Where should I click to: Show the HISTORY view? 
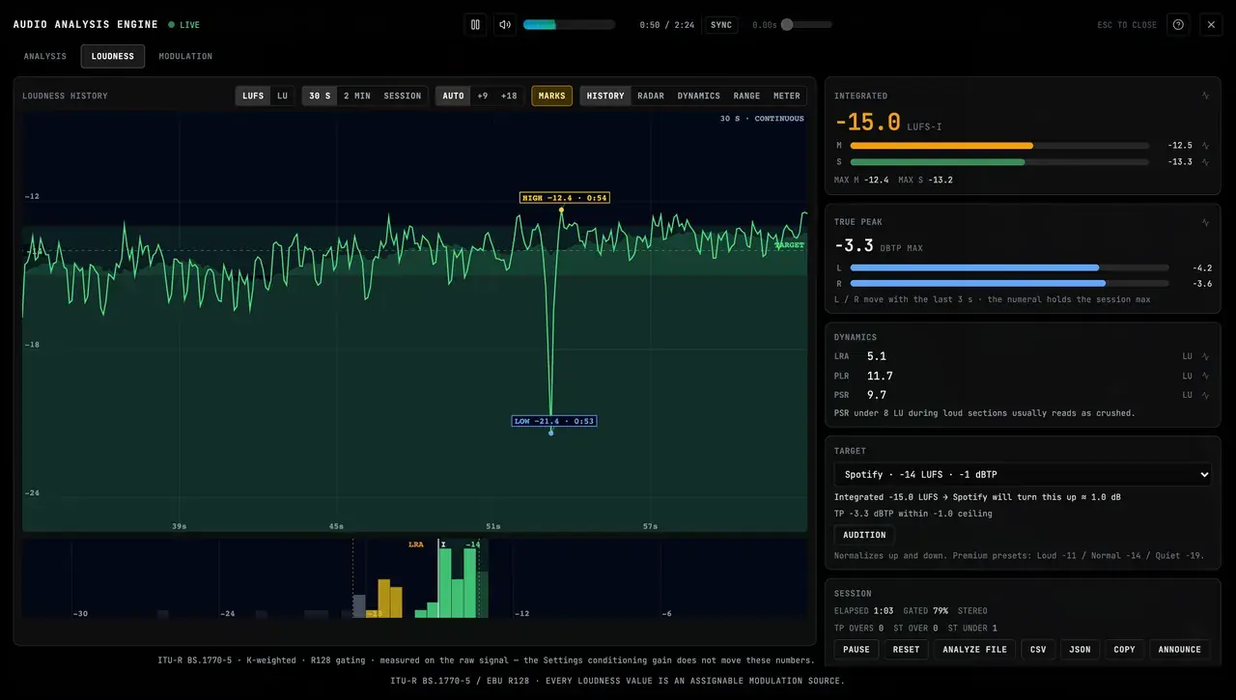605,96
